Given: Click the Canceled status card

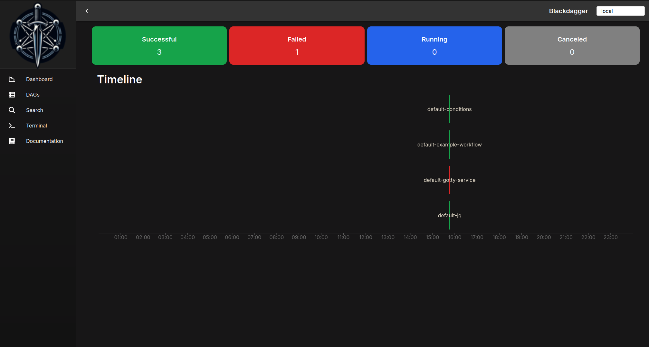Looking at the screenshot, I should coord(572,45).
